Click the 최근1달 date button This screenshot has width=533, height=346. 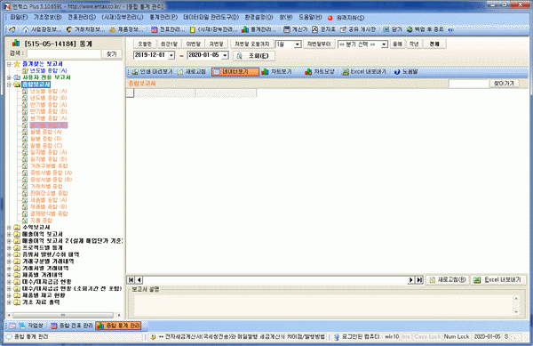point(169,44)
